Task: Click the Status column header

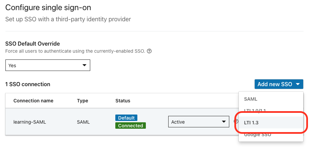Action: coord(123,101)
